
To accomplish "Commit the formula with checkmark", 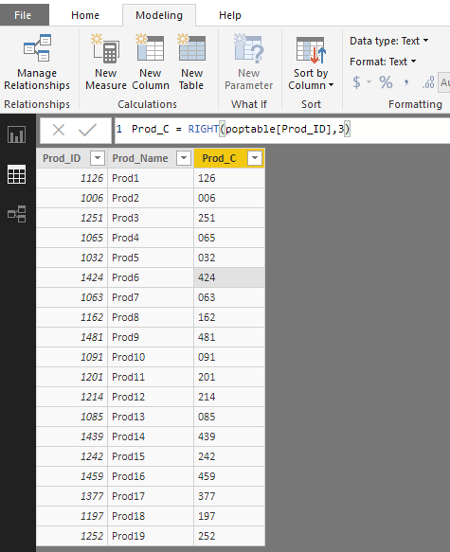I will pos(87,130).
